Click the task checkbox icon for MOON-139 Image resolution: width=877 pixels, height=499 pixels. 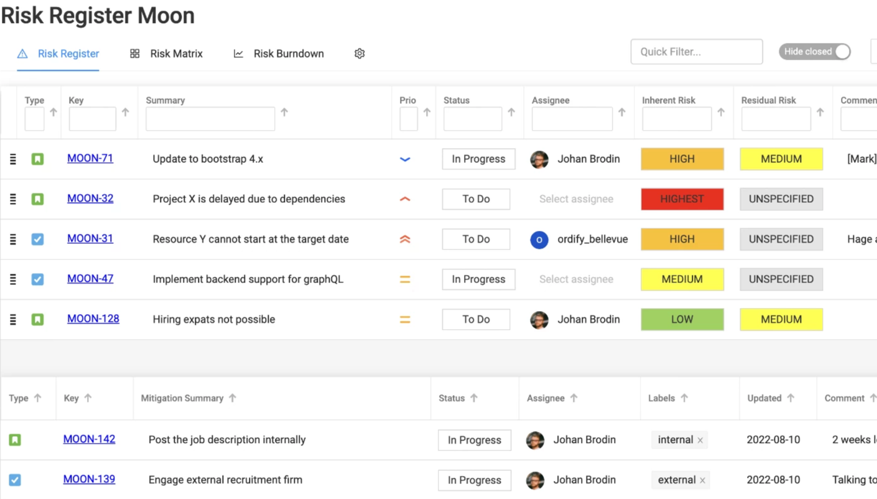click(15, 480)
